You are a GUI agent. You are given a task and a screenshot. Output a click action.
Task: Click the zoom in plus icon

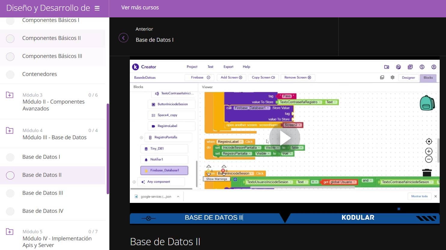pyautogui.click(x=429, y=151)
